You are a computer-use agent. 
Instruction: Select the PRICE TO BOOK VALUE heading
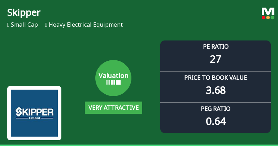tap(216, 78)
